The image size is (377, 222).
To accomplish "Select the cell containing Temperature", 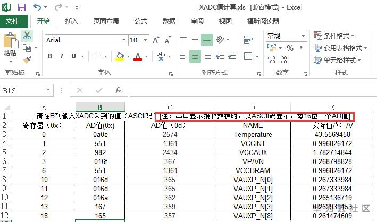I will pos(253,134).
